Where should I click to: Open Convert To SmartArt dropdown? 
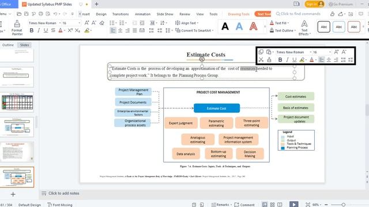194,30
